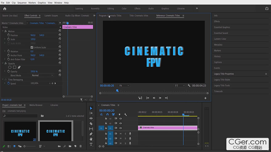Create ellipse mask under Opacity
This screenshot has width=271, height=152.
[x=10, y=67]
